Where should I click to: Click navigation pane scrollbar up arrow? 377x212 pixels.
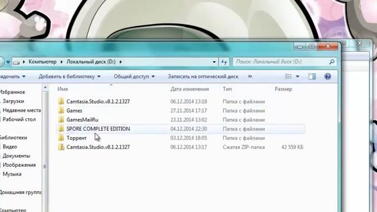click(45, 88)
